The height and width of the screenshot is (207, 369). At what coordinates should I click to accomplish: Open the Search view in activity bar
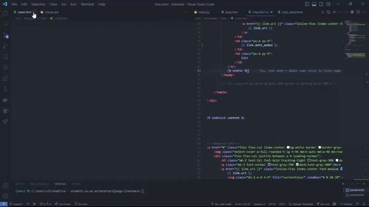click(x=5, y=24)
